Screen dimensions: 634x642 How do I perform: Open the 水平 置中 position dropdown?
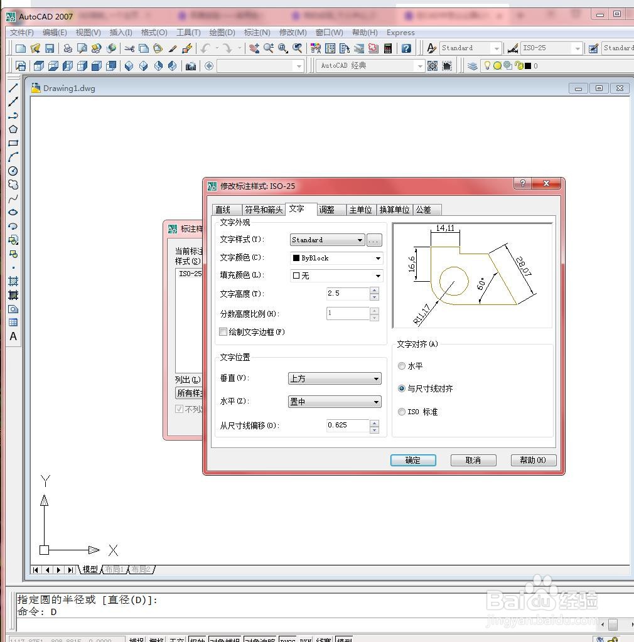pyautogui.click(x=335, y=402)
